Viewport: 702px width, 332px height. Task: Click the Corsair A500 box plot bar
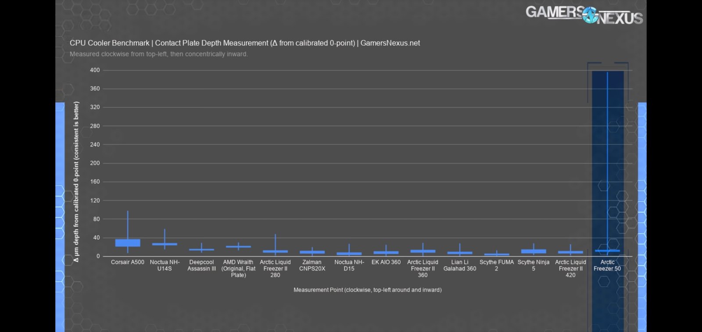tap(128, 243)
